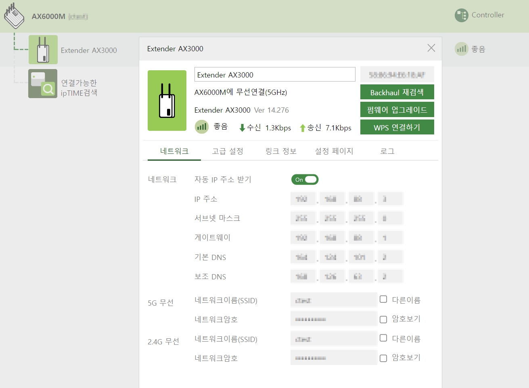Click the first octet of IP 주소
The image size is (529, 388).
tap(303, 199)
